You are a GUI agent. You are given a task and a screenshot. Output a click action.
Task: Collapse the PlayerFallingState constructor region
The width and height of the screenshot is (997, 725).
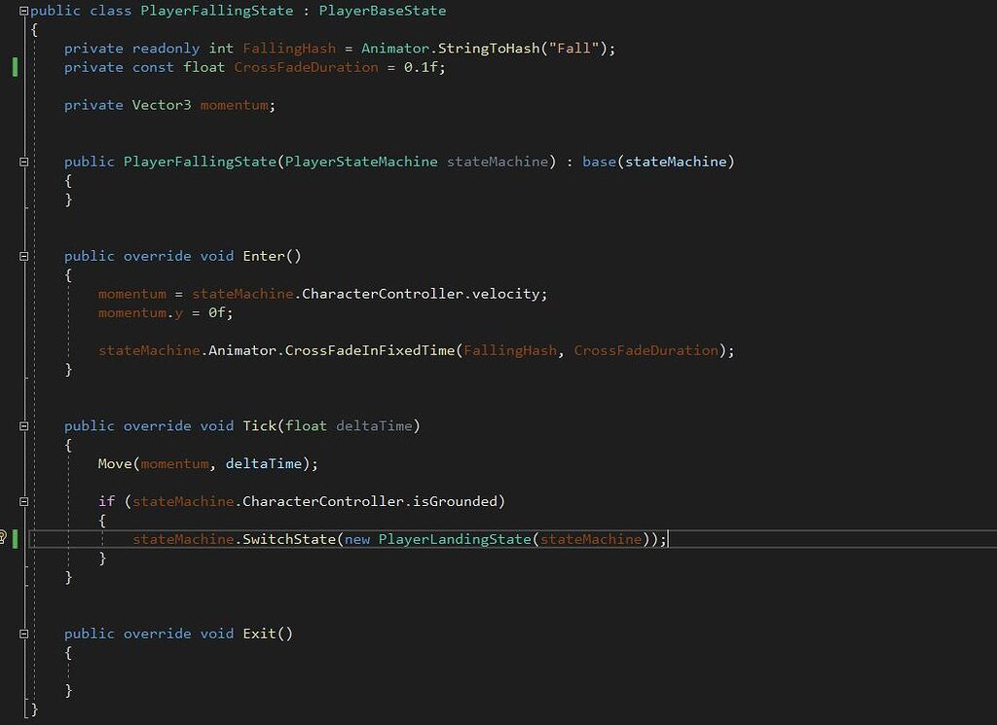24,161
